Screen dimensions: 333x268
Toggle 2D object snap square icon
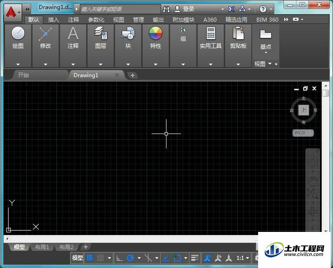[177, 258]
